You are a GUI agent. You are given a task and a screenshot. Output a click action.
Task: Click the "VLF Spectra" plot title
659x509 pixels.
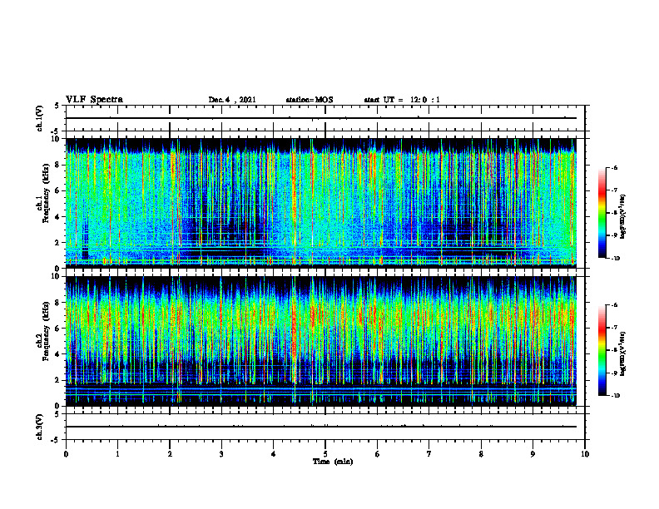click(x=94, y=99)
